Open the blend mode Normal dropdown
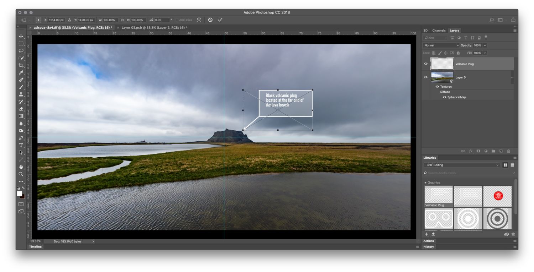Screen dimensions: 534x272 tap(441, 45)
